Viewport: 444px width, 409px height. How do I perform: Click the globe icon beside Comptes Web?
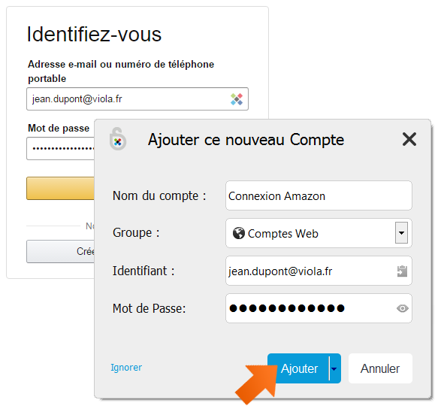[x=238, y=233]
